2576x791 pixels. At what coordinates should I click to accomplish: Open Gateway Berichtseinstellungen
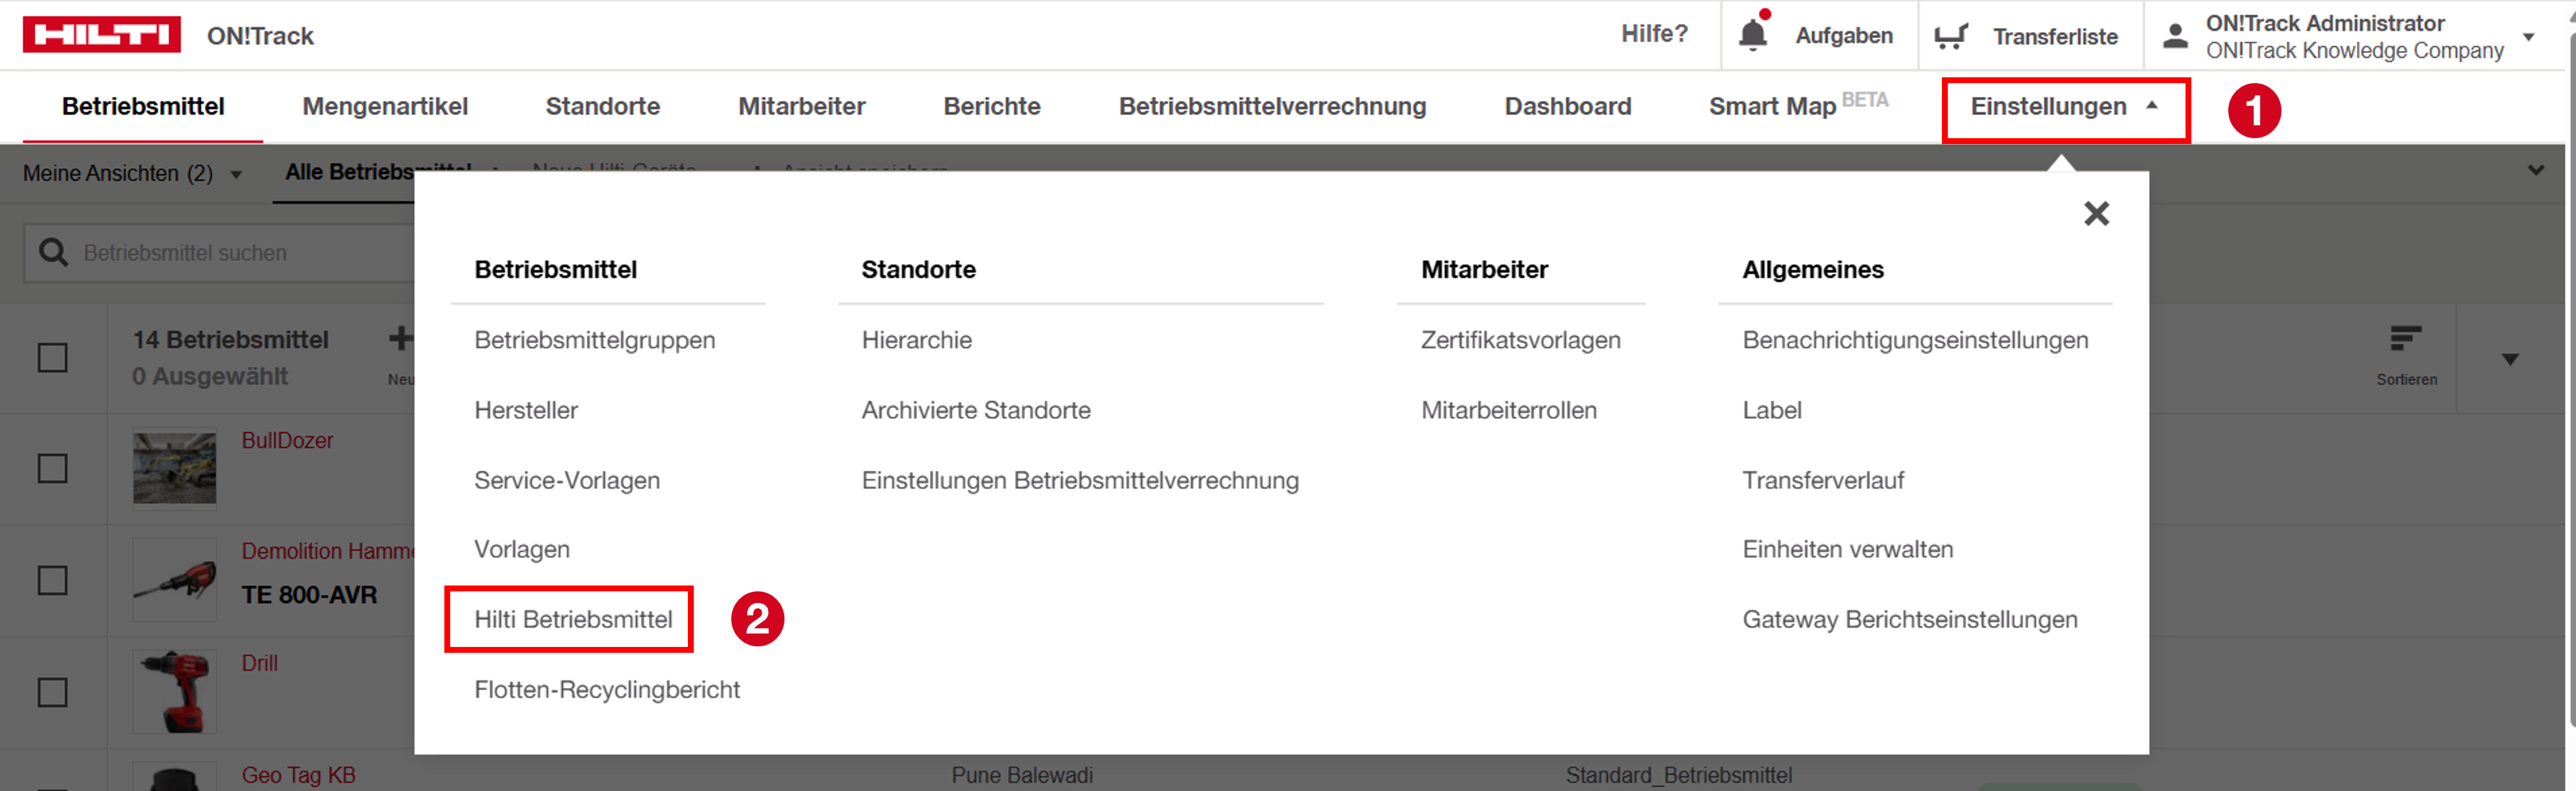coord(1909,619)
